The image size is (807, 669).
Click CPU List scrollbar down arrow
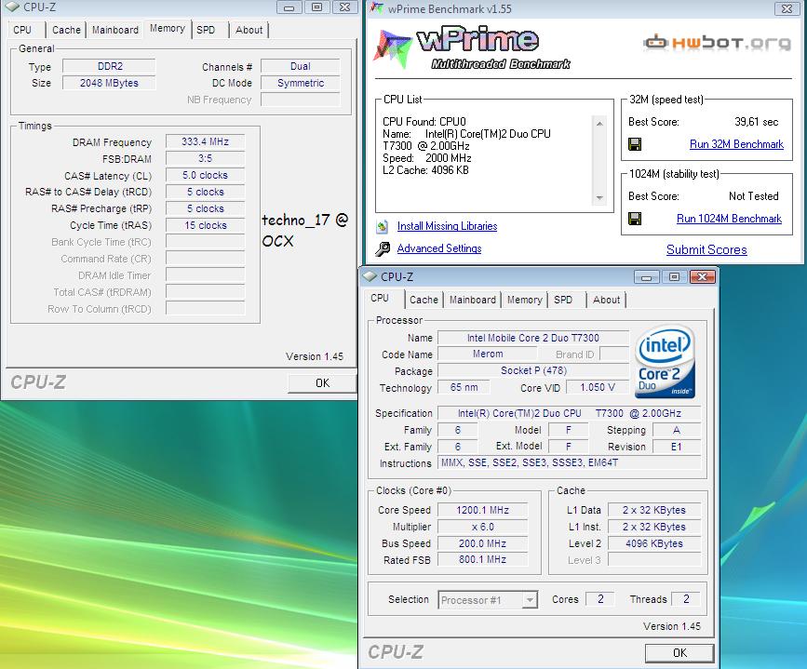tap(599, 198)
